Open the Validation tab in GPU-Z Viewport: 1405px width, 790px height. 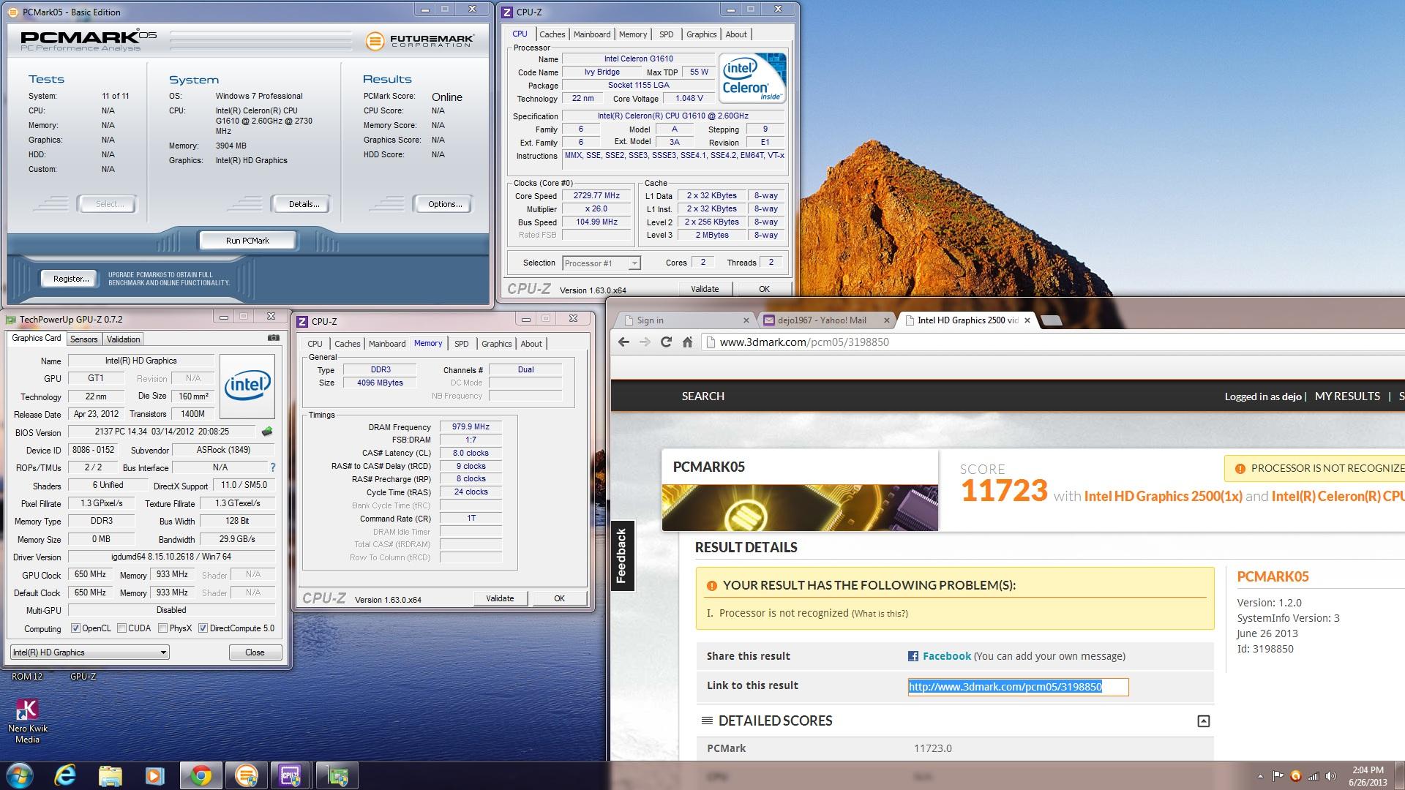coord(123,339)
